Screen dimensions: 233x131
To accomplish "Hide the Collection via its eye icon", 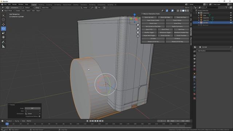I will point(231,13).
